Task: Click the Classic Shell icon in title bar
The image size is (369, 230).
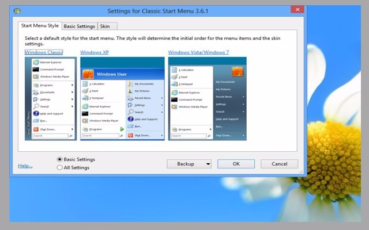Action: [19, 10]
